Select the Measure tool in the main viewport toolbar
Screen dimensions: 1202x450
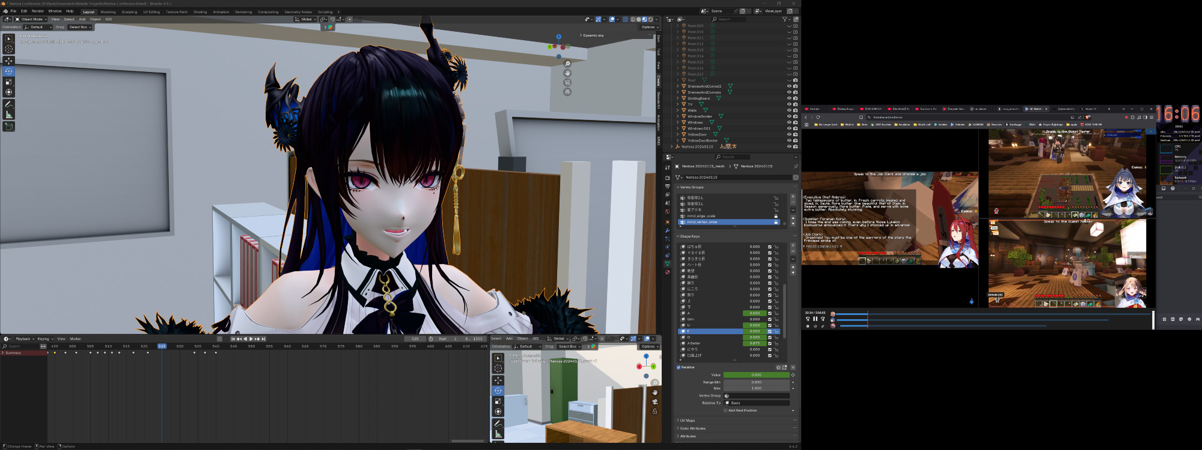tap(9, 115)
